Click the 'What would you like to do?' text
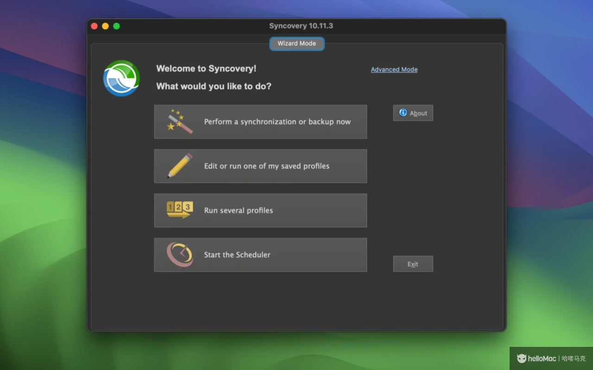Image resolution: width=593 pixels, height=370 pixels. coord(214,86)
